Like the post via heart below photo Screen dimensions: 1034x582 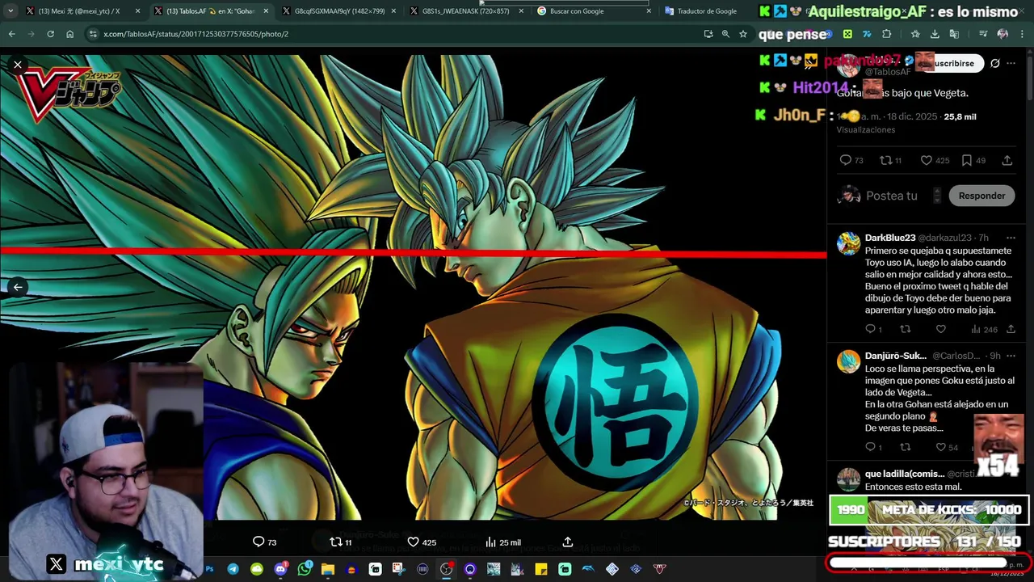(x=413, y=542)
